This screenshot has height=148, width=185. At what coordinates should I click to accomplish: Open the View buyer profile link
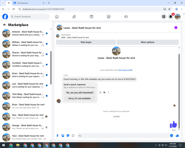point(125,70)
